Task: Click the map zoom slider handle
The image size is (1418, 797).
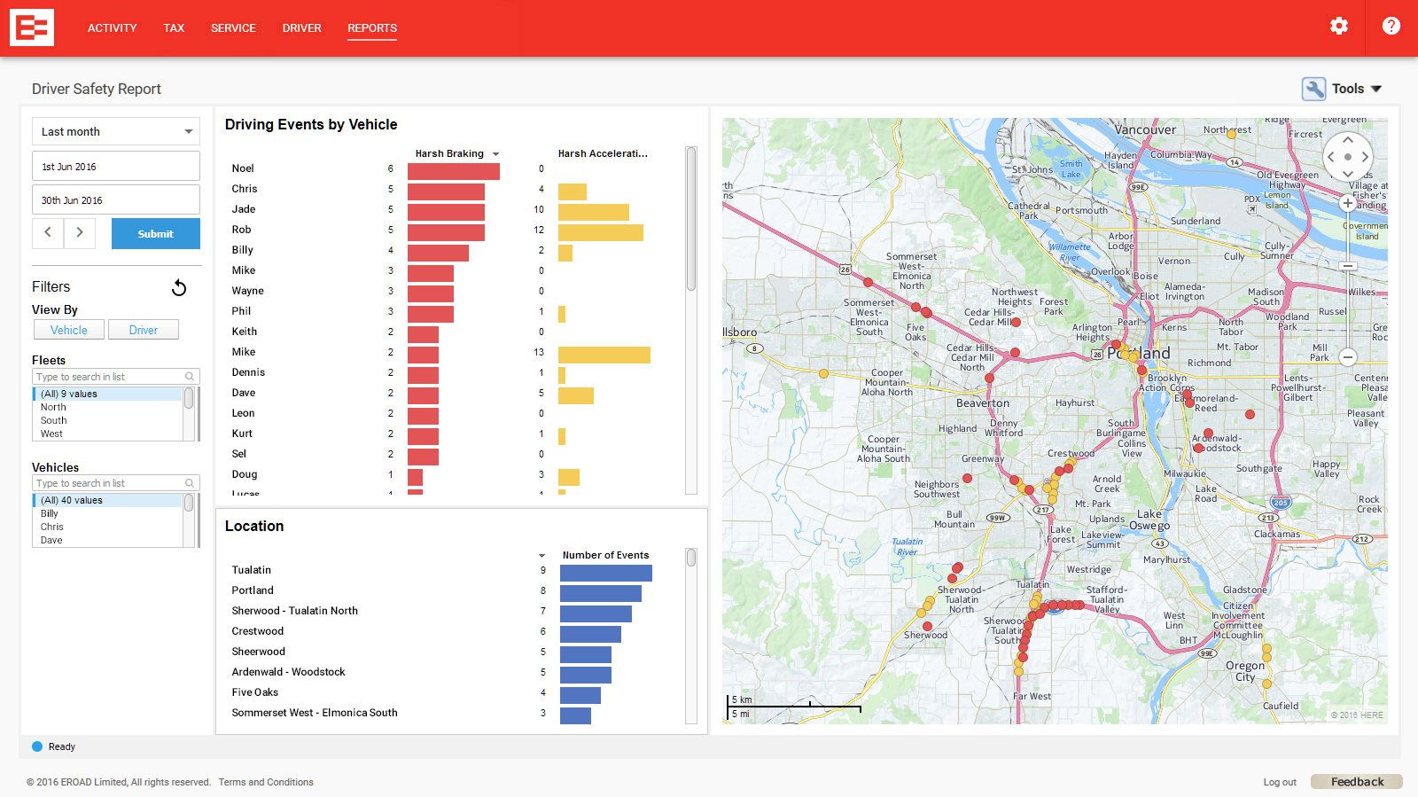Action: coord(1347,266)
